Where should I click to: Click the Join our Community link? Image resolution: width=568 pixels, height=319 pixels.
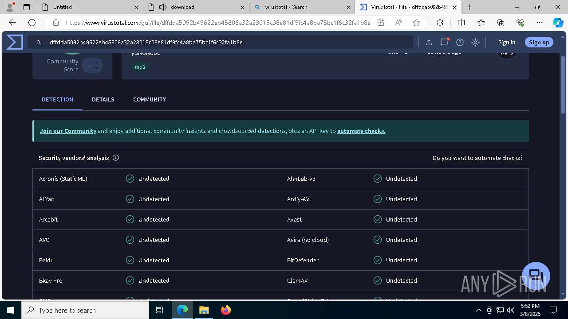point(68,131)
